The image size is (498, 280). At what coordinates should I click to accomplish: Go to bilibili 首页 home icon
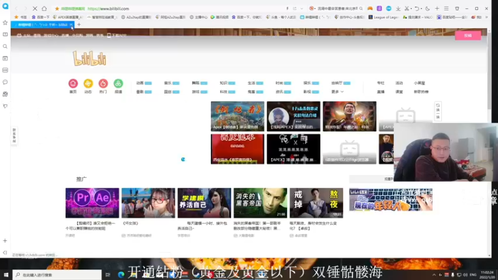click(x=73, y=83)
